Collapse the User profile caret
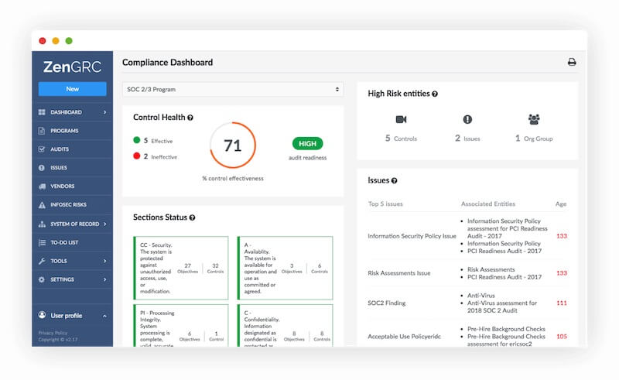 point(104,316)
